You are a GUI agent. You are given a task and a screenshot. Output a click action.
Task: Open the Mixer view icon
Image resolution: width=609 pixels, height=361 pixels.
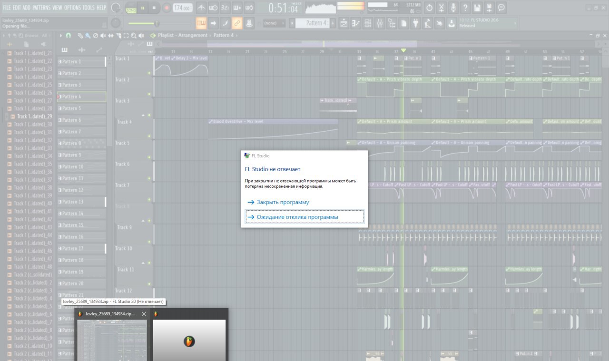point(380,23)
